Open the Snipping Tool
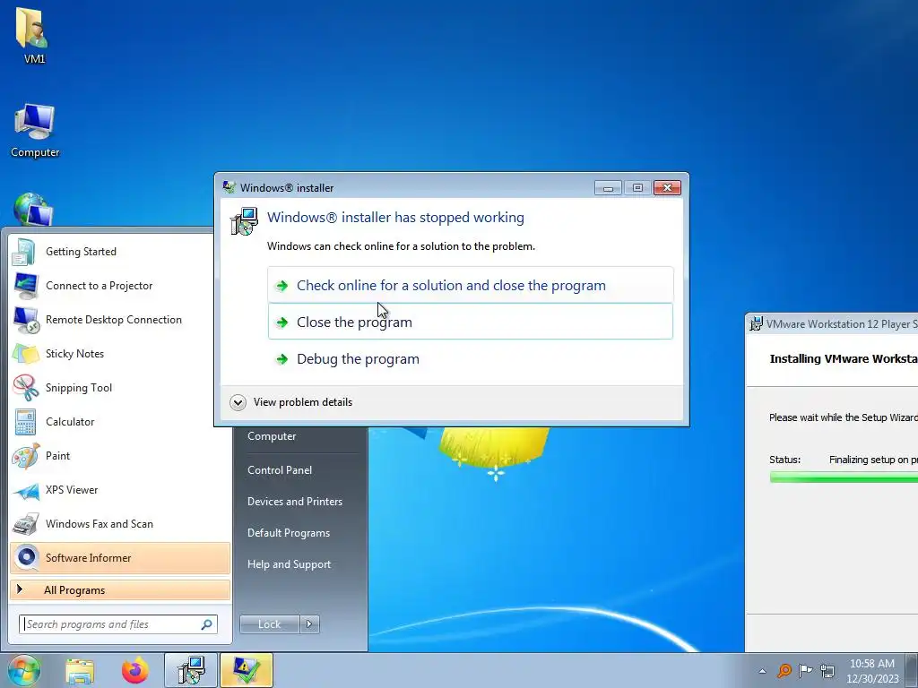918x688 pixels. coord(119,387)
